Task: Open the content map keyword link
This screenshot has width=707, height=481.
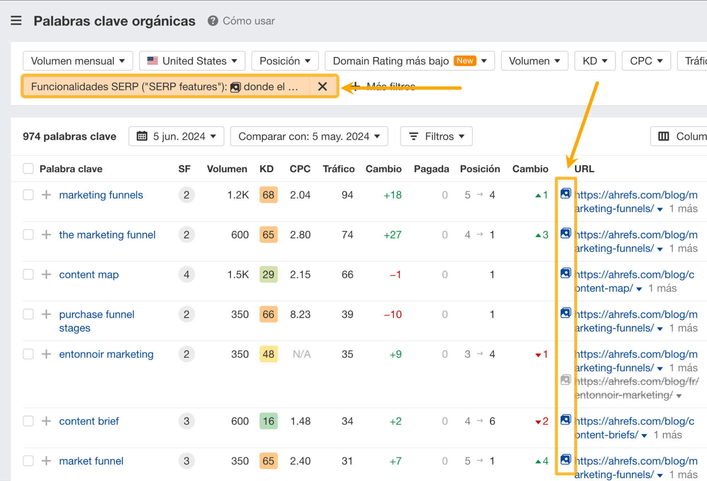Action: coord(89,275)
